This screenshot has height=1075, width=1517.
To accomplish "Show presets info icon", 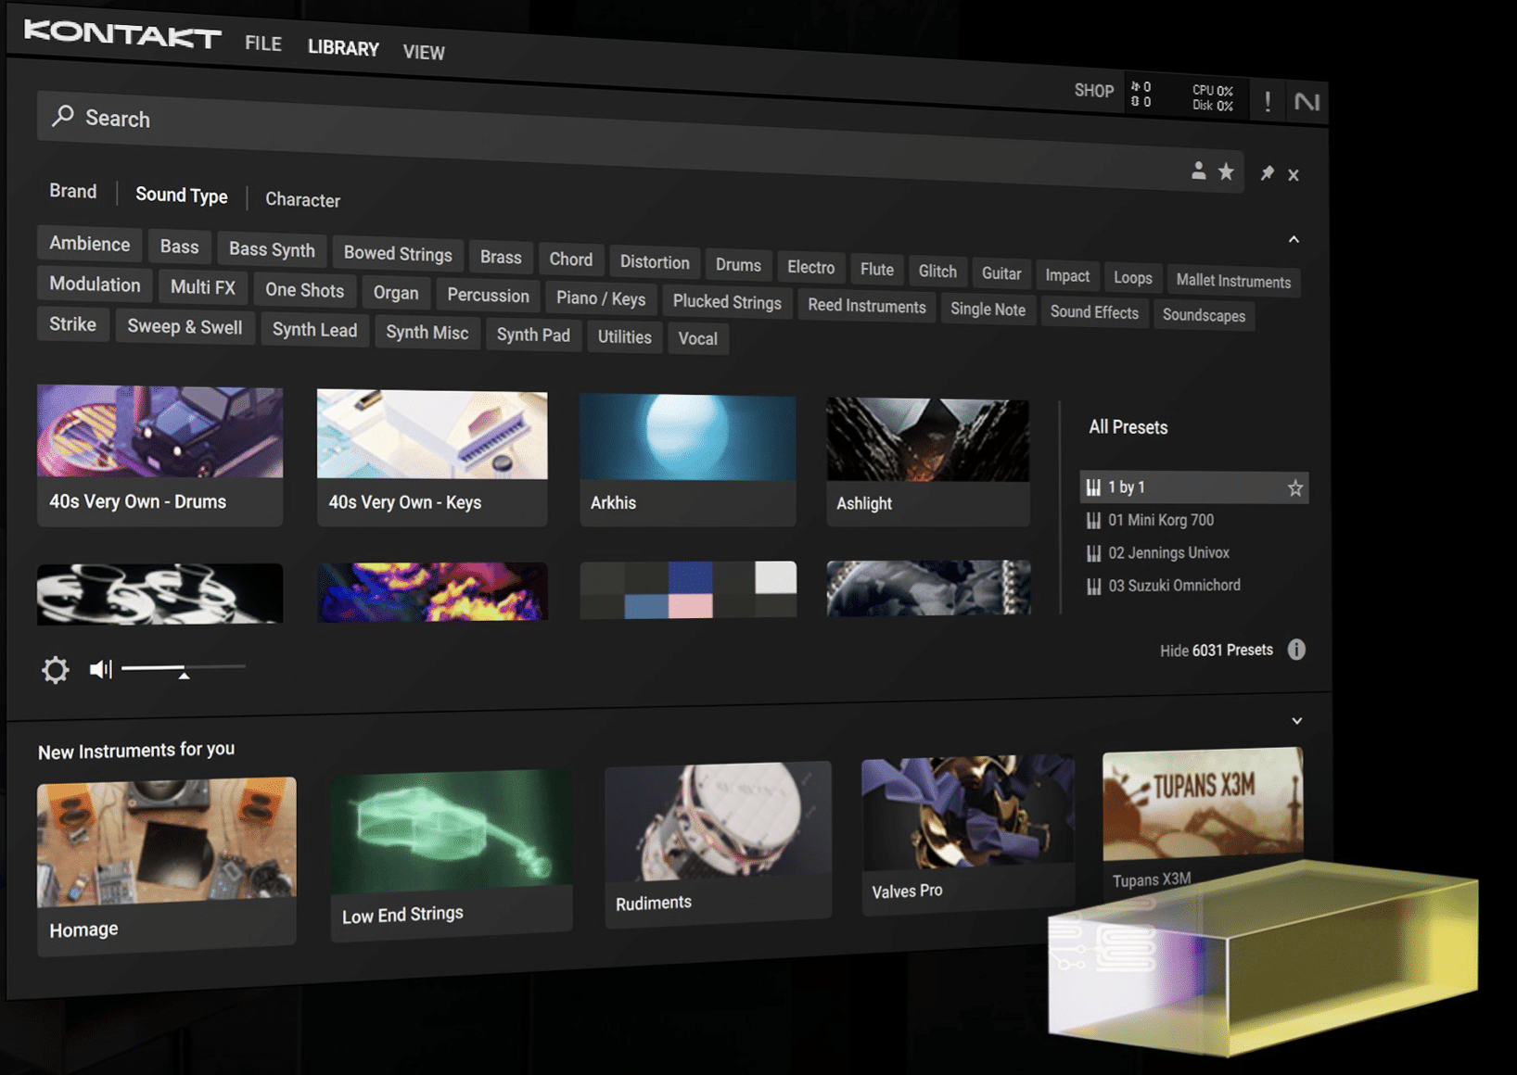I will pos(1296,650).
